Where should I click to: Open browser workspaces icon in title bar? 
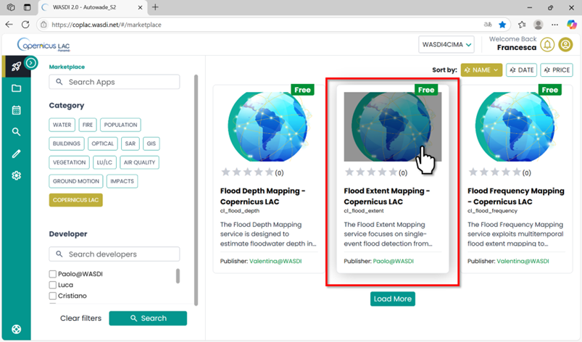tap(11, 7)
